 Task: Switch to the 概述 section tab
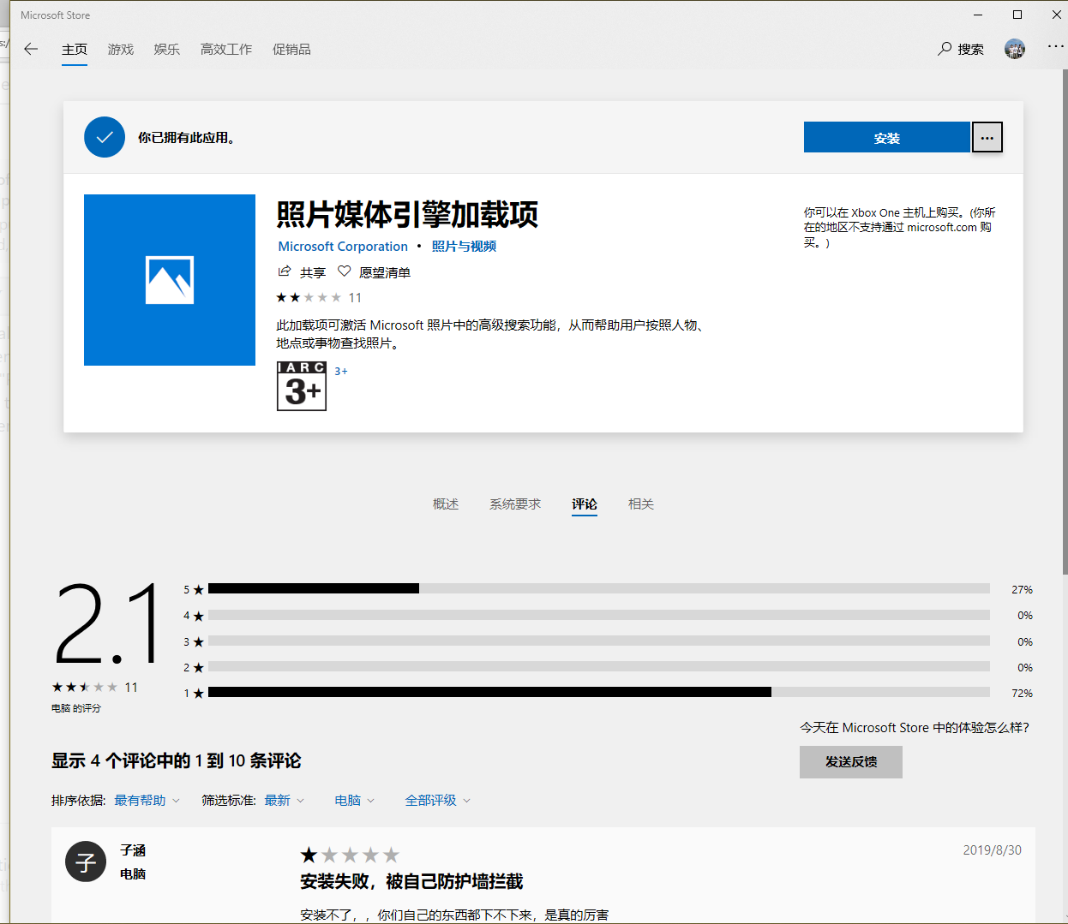[446, 504]
